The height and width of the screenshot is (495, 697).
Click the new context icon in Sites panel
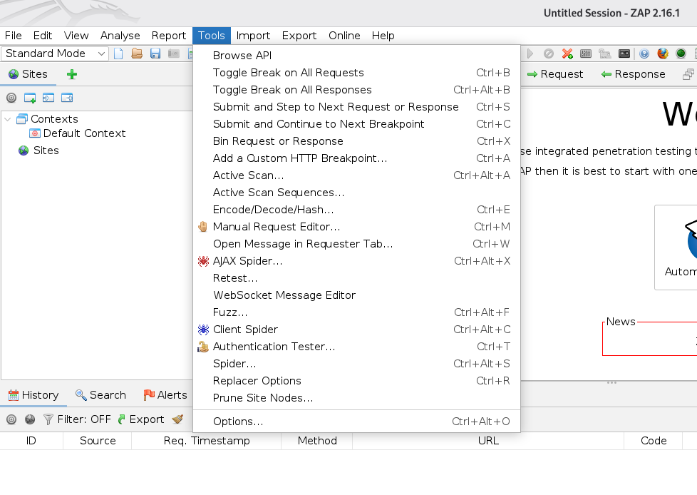30,98
